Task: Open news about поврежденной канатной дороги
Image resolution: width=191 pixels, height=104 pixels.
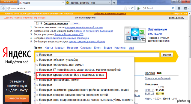Action: [x=84, y=27]
